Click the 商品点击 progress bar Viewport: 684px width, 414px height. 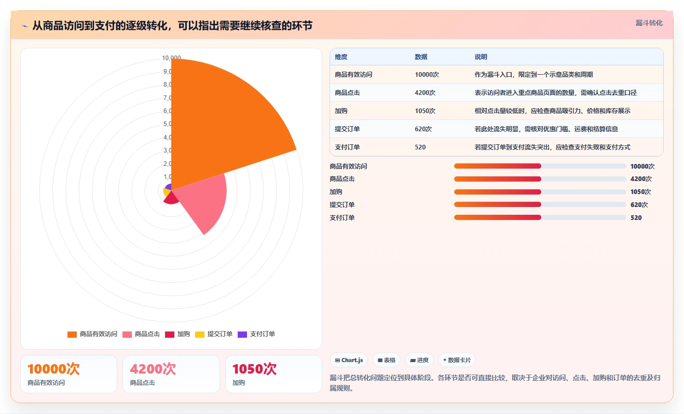click(540, 179)
